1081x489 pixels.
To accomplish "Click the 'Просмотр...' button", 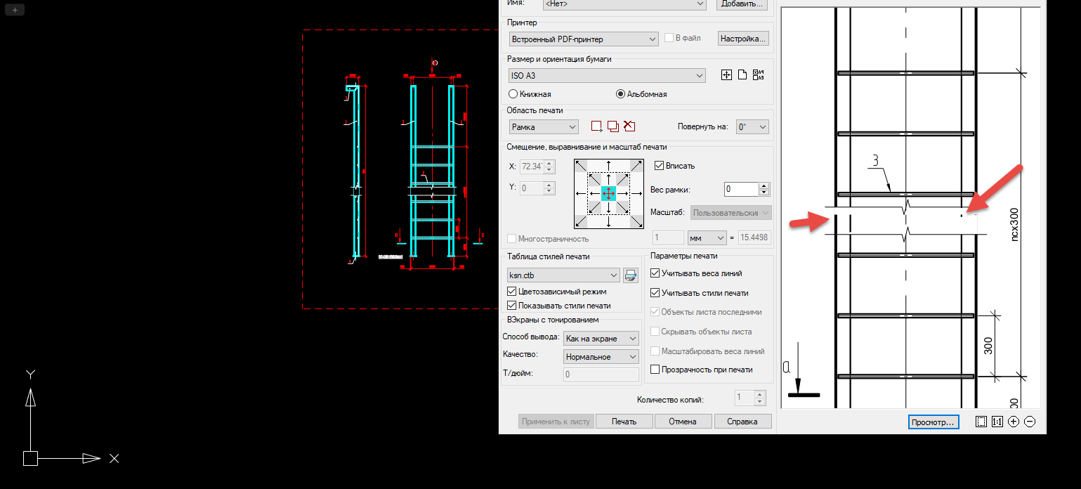I will (932, 422).
